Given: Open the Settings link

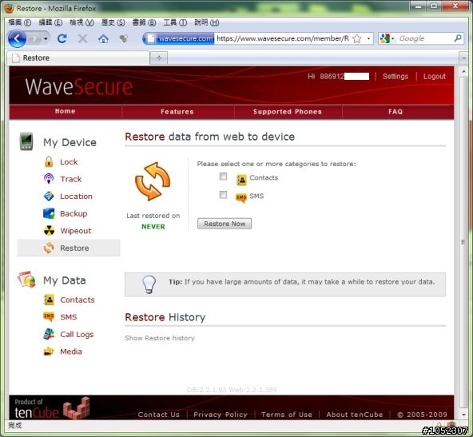Looking at the screenshot, I should [395, 77].
